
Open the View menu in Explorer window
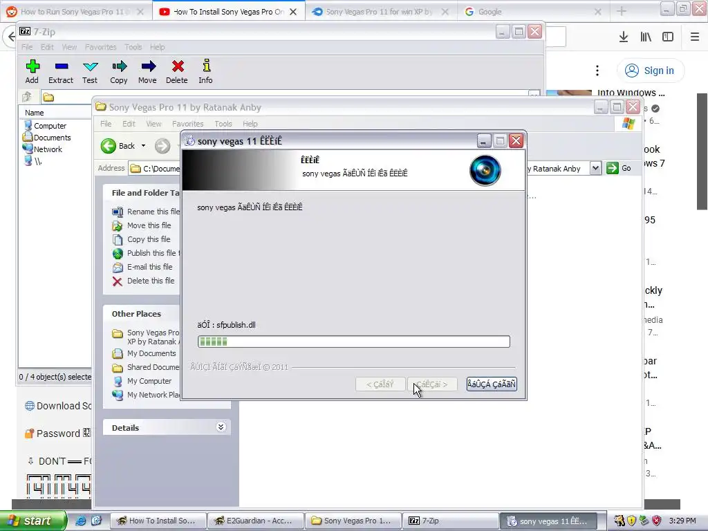pyautogui.click(x=153, y=124)
